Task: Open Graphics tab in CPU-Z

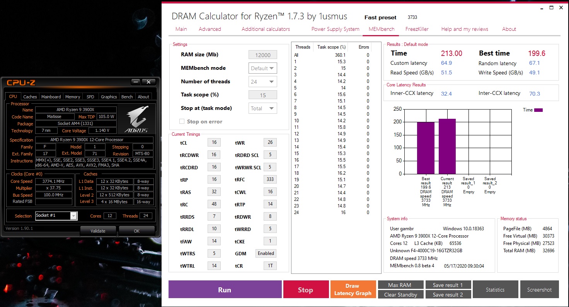Action: click(109, 97)
